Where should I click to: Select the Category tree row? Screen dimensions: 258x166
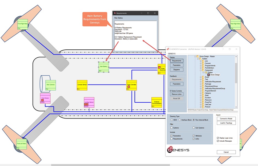click(x=208, y=93)
